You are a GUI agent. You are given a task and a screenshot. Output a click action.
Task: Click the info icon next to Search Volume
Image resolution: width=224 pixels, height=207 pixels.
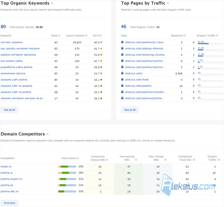(86, 35)
